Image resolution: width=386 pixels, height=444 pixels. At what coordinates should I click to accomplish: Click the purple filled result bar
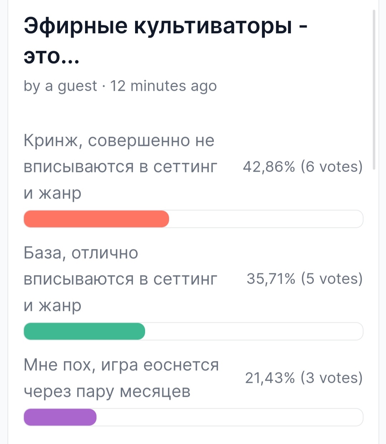pos(60,417)
